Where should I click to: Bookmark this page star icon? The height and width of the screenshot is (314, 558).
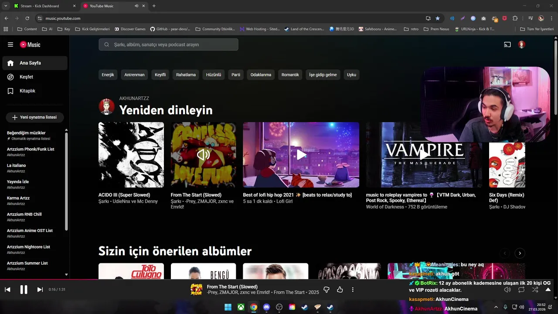pyautogui.click(x=438, y=18)
